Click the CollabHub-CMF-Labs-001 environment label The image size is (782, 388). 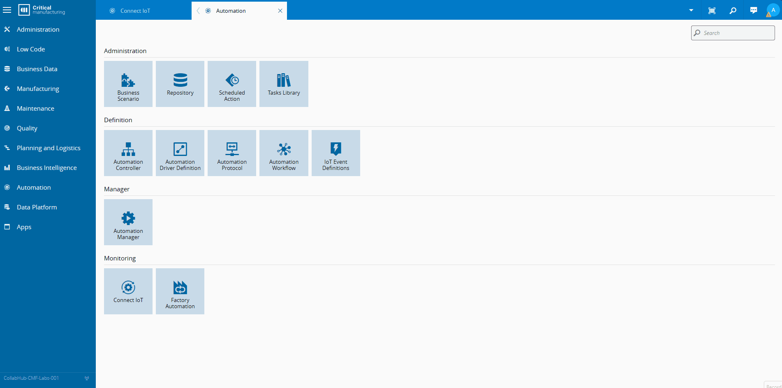[x=31, y=378]
